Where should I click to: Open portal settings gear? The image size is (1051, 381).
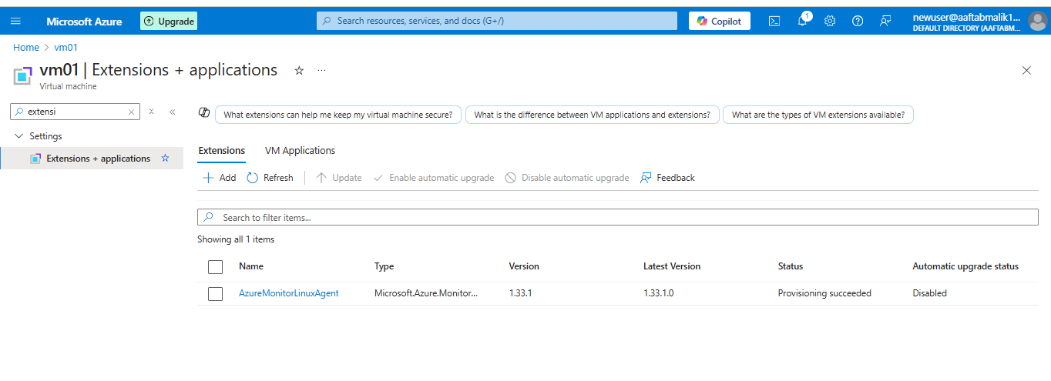point(830,22)
